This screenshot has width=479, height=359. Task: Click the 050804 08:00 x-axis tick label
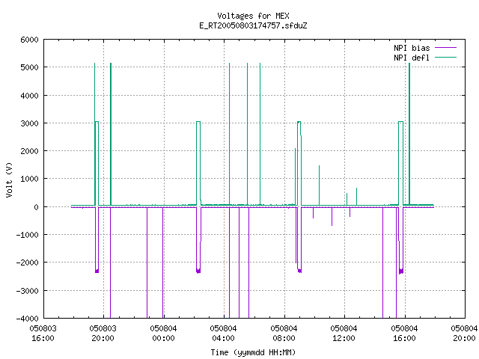click(284, 334)
